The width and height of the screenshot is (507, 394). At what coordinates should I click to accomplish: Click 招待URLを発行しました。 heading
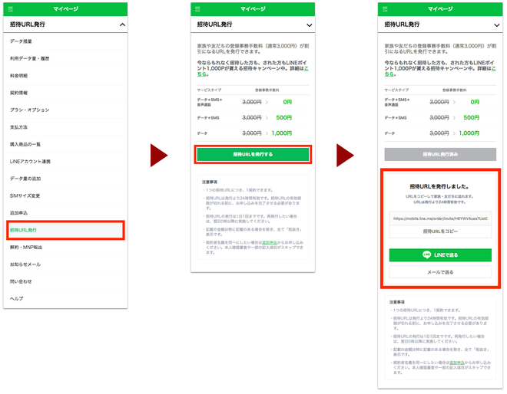439,186
